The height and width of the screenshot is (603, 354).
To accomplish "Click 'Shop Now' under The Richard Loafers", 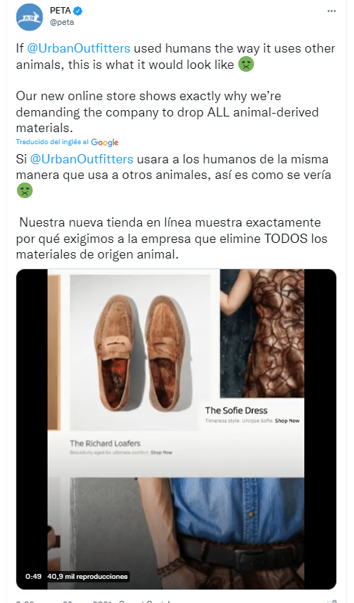I will [x=162, y=452].
